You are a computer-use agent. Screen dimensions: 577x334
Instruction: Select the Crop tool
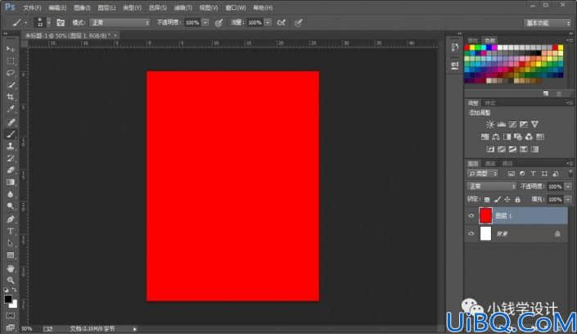[11, 97]
